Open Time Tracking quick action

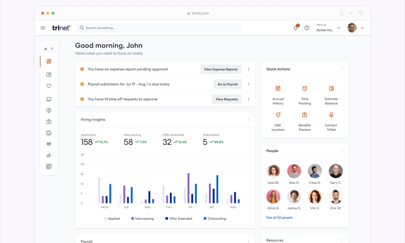[x=305, y=95]
